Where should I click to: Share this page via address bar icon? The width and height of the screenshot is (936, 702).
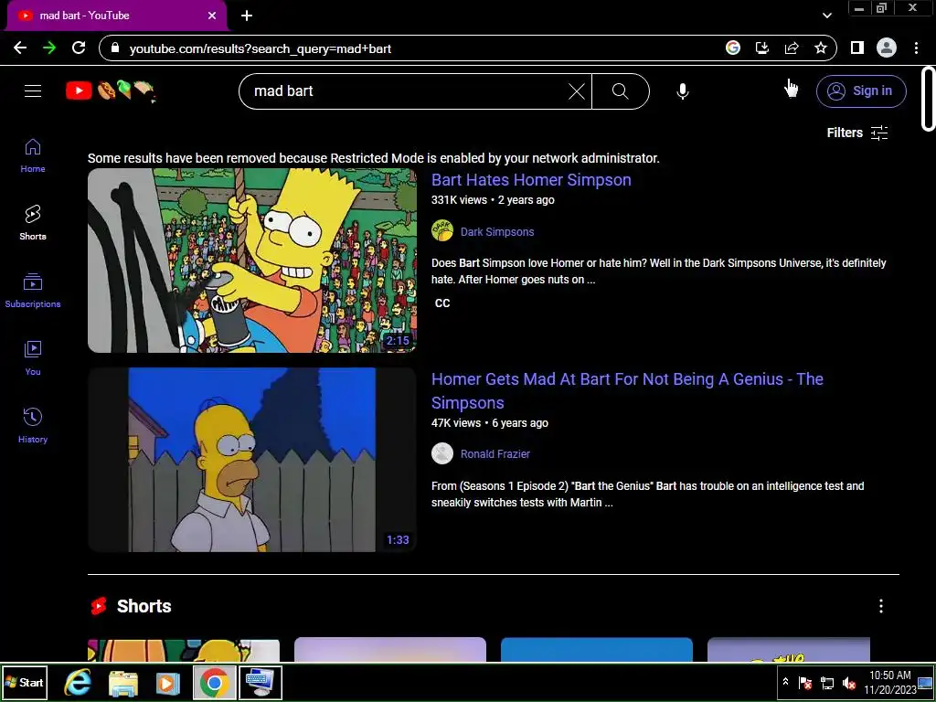(792, 48)
